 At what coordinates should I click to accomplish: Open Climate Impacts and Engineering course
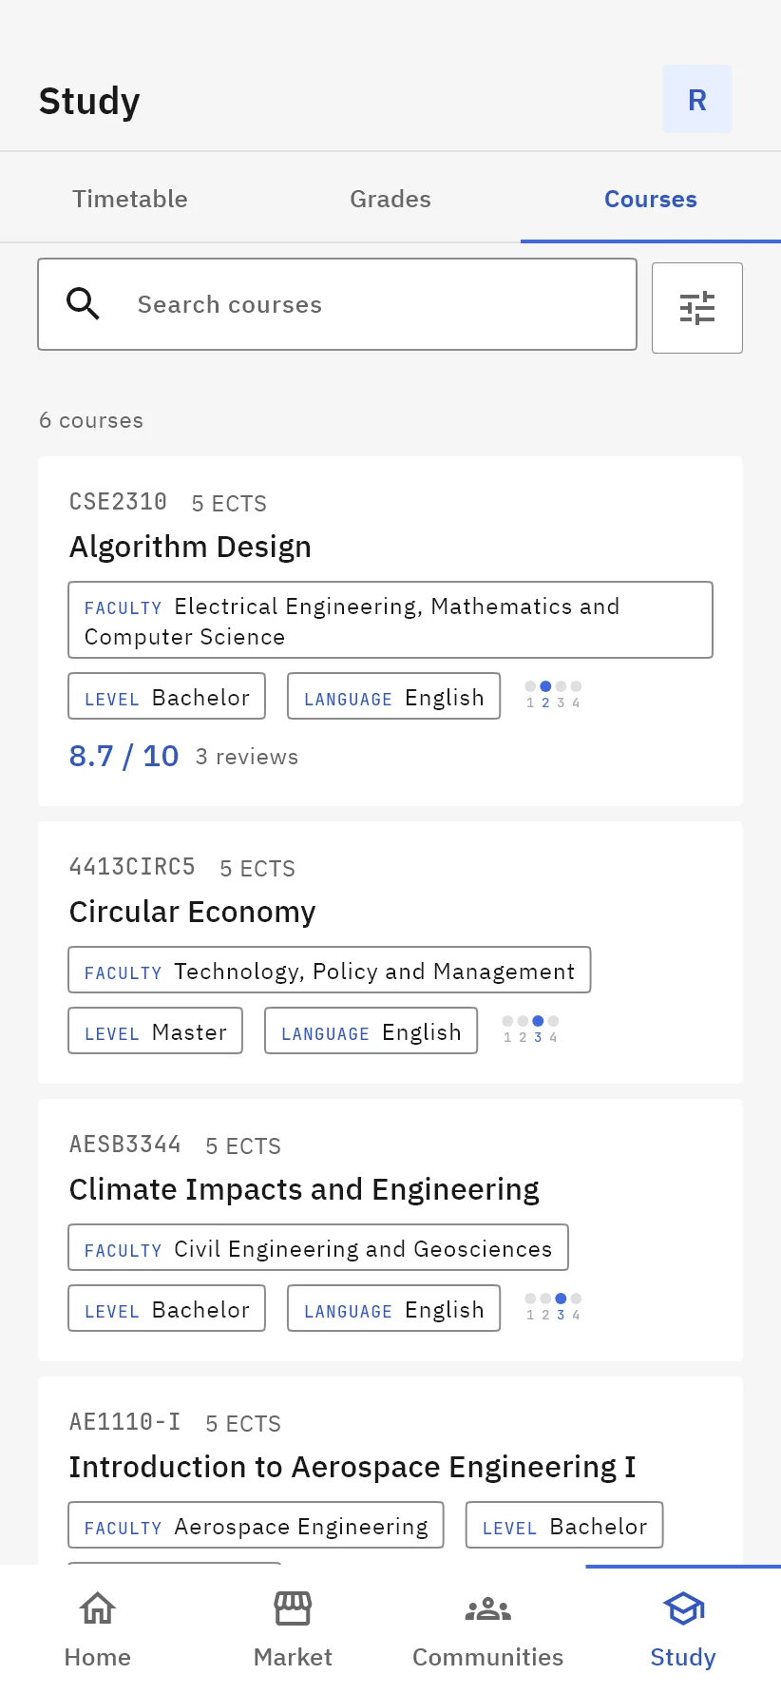click(x=304, y=1189)
